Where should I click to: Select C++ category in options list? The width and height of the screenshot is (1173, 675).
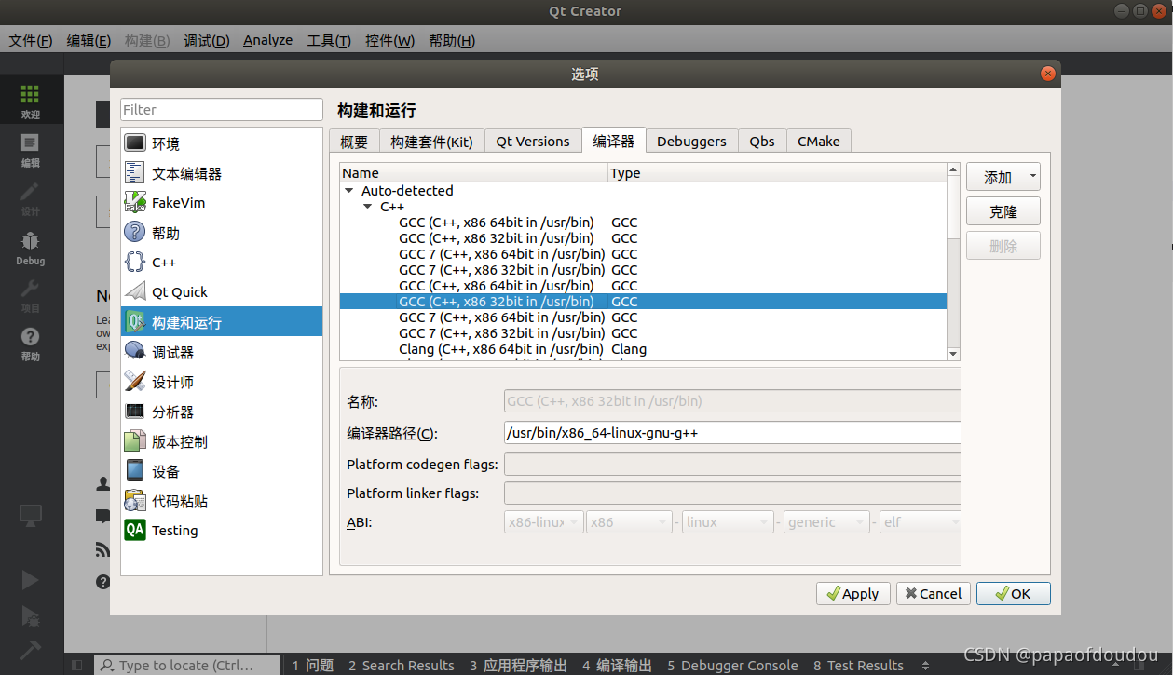[222, 263]
